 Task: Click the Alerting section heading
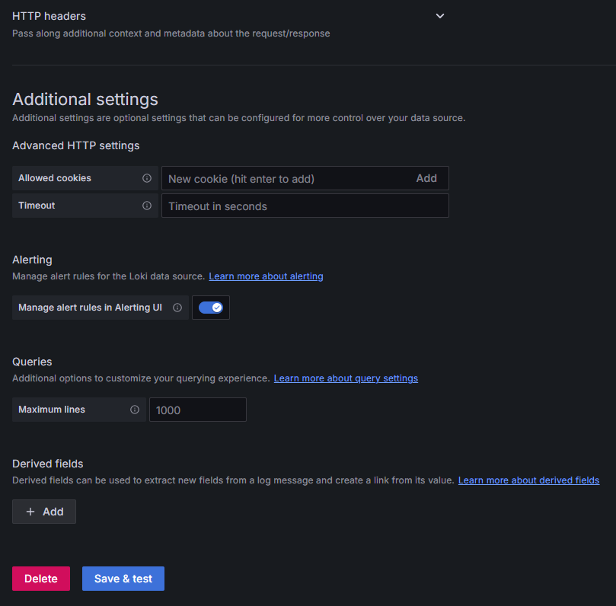[32, 260]
